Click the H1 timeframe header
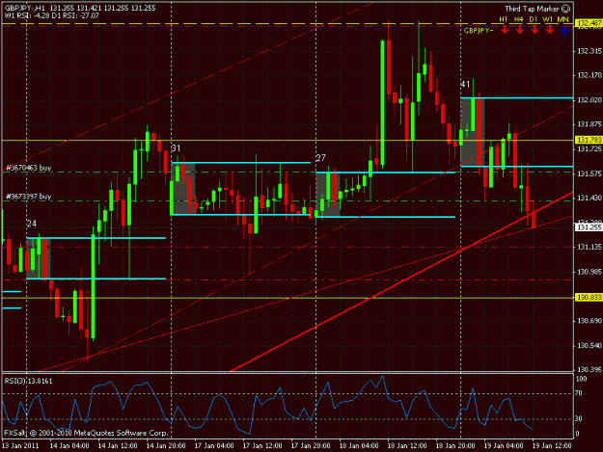Viewport: 603px width, 452px height. pyautogui.click(x=503, y=19)
